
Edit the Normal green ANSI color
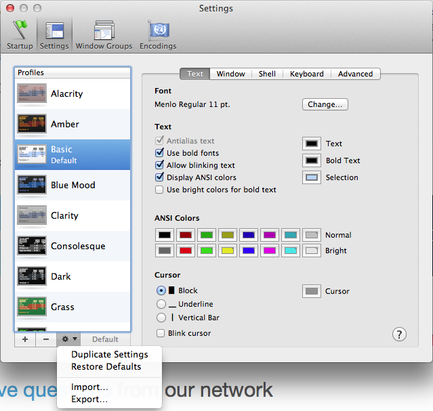coord(207,235)
